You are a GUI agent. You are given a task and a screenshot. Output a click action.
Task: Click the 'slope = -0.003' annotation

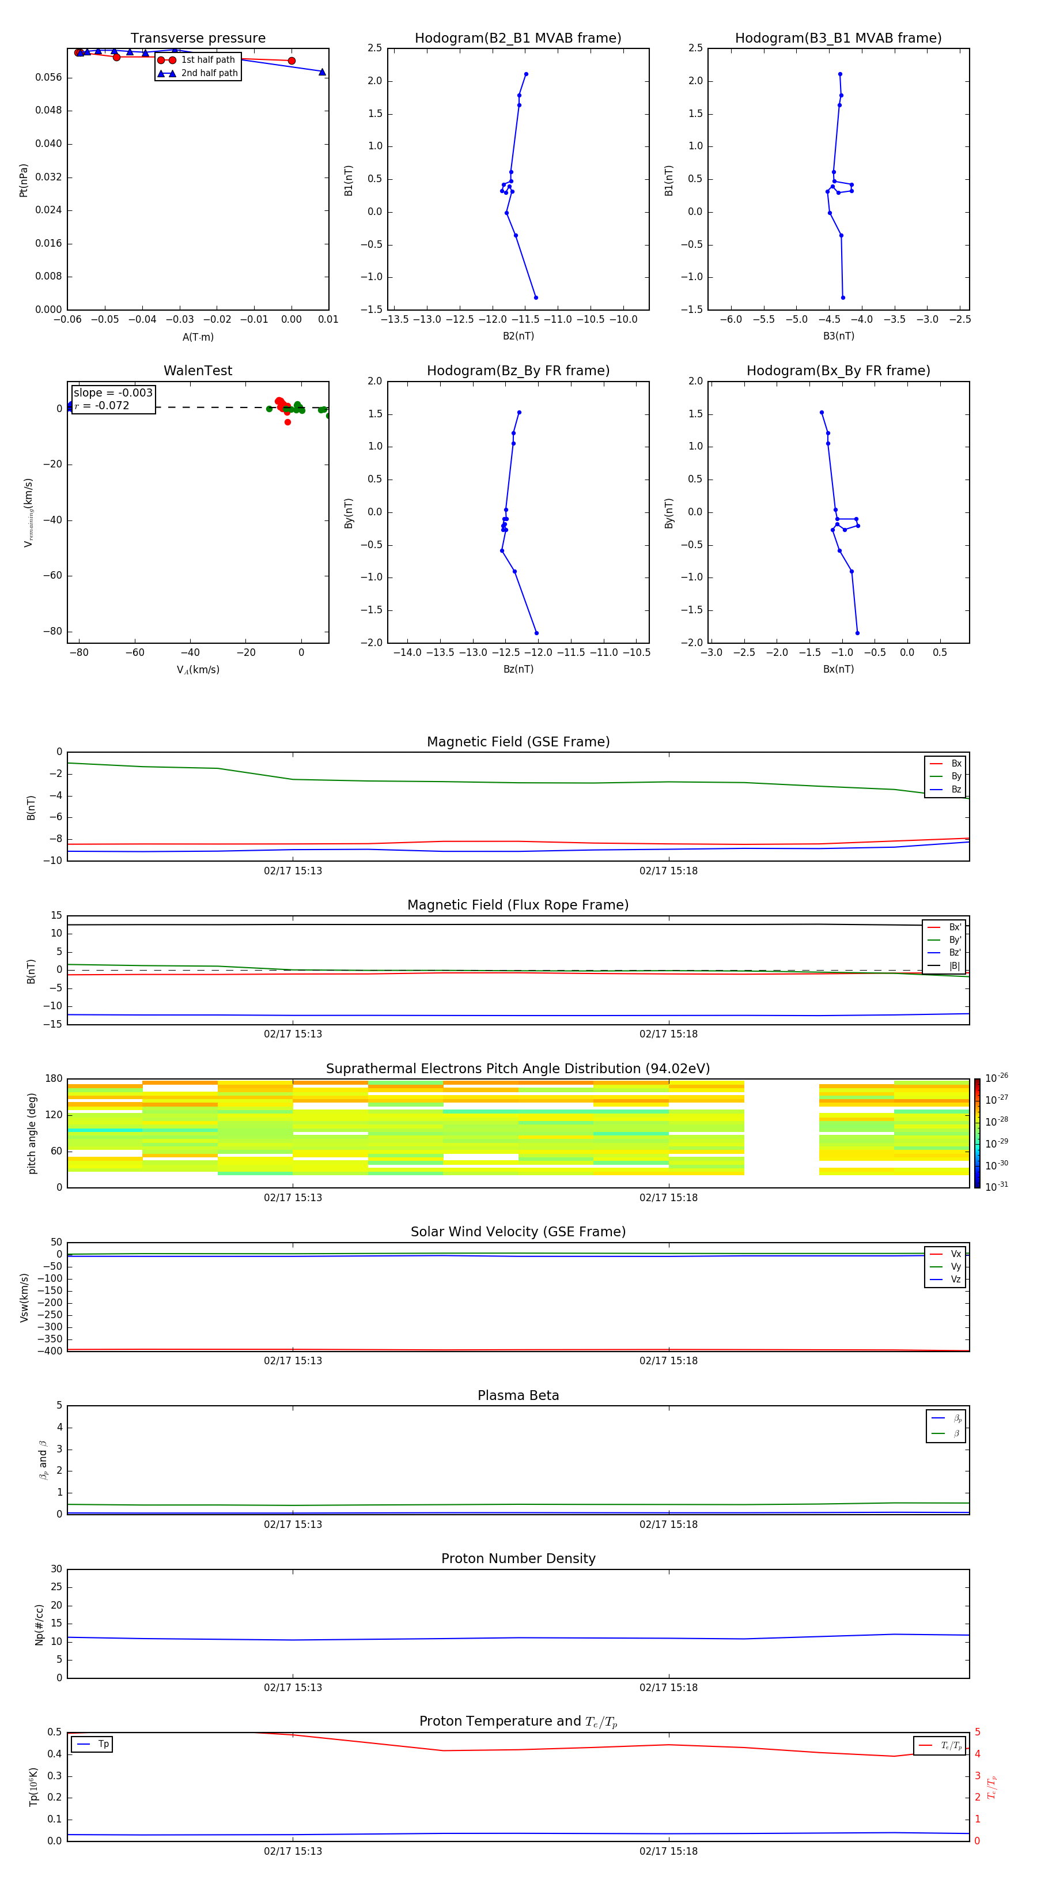113,393
